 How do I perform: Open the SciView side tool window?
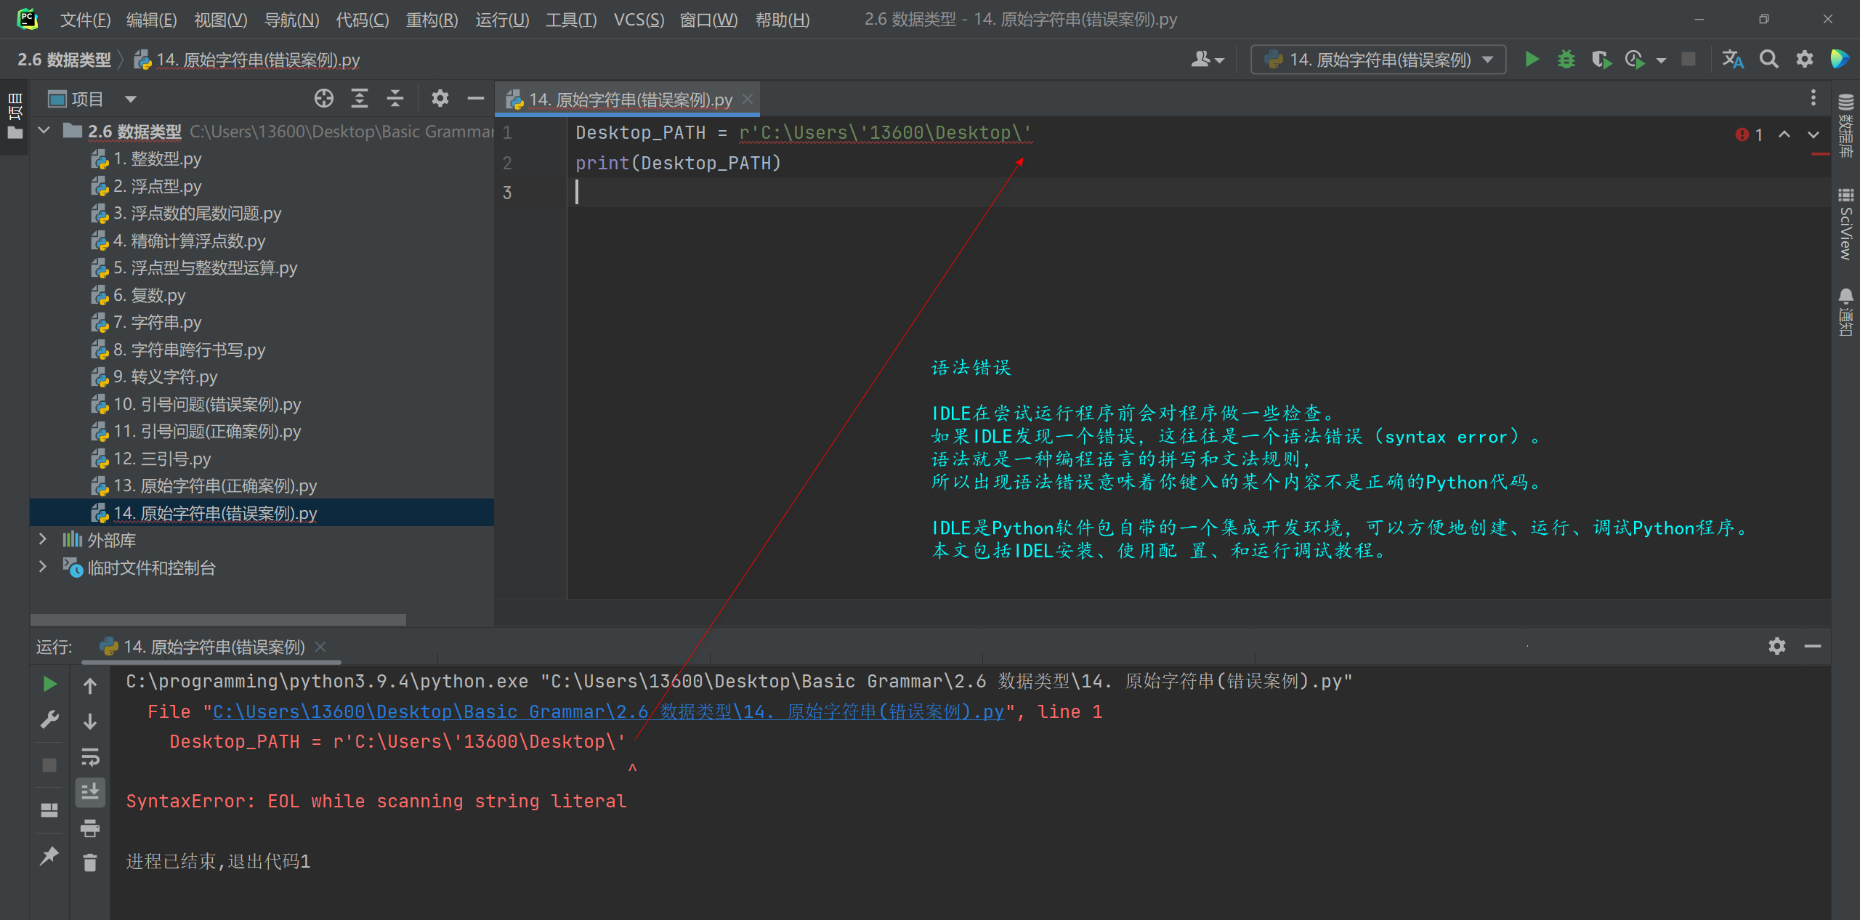pyautogui.click(x=1846, y=224)
